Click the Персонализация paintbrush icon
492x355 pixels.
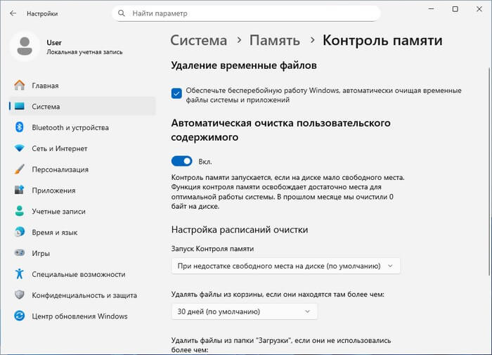click(19, 169)
